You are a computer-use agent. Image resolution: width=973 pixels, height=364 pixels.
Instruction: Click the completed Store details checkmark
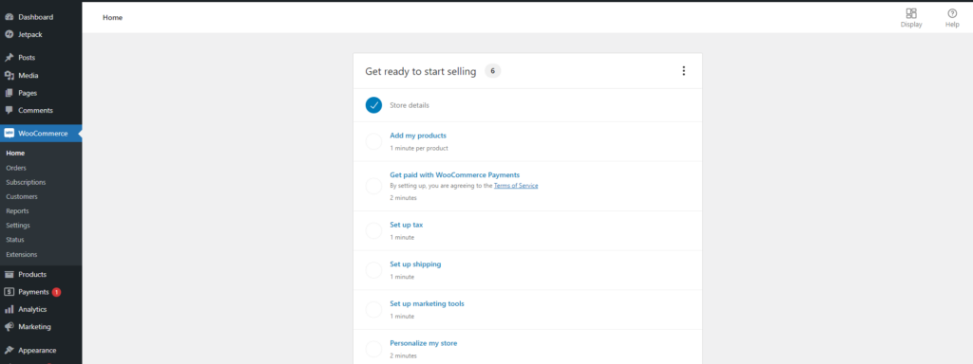click(x=373, y=105)
